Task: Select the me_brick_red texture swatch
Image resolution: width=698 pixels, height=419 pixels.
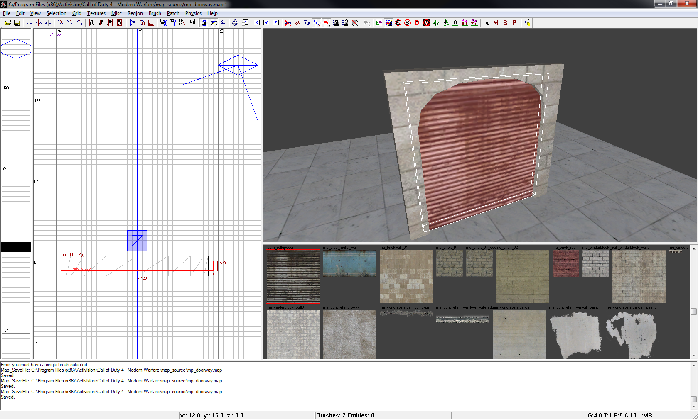Action: tap(565, 263)
